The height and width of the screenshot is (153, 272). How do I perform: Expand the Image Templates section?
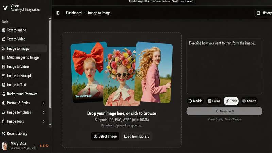44,112
